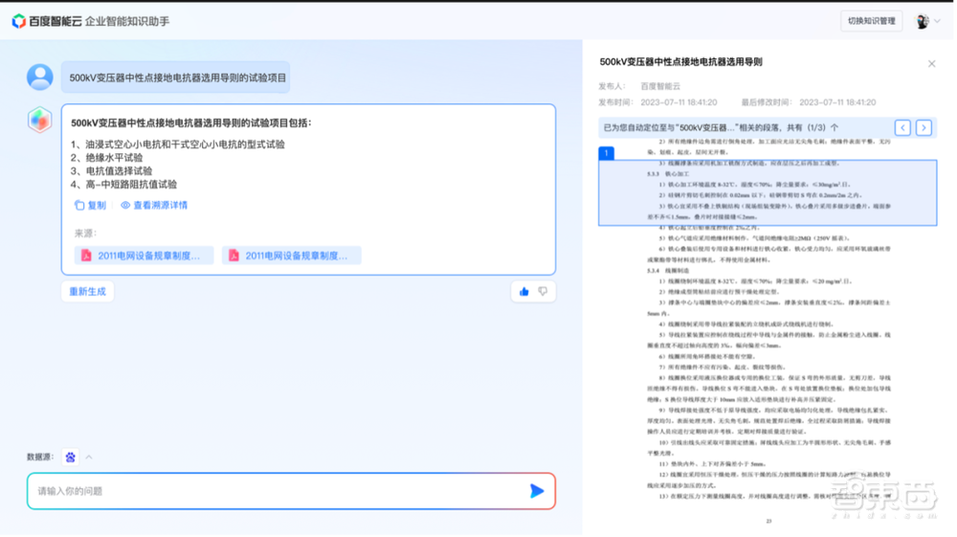Image resolution: width=957 pixels, height=537 pixels.
Task: Select the Baidu paw data source icon
Action: [x=71, y=458]
